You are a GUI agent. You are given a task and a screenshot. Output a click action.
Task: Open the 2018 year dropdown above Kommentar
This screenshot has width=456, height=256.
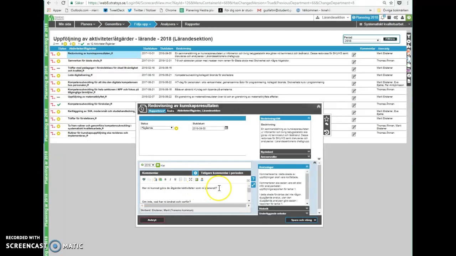point(149,165)
